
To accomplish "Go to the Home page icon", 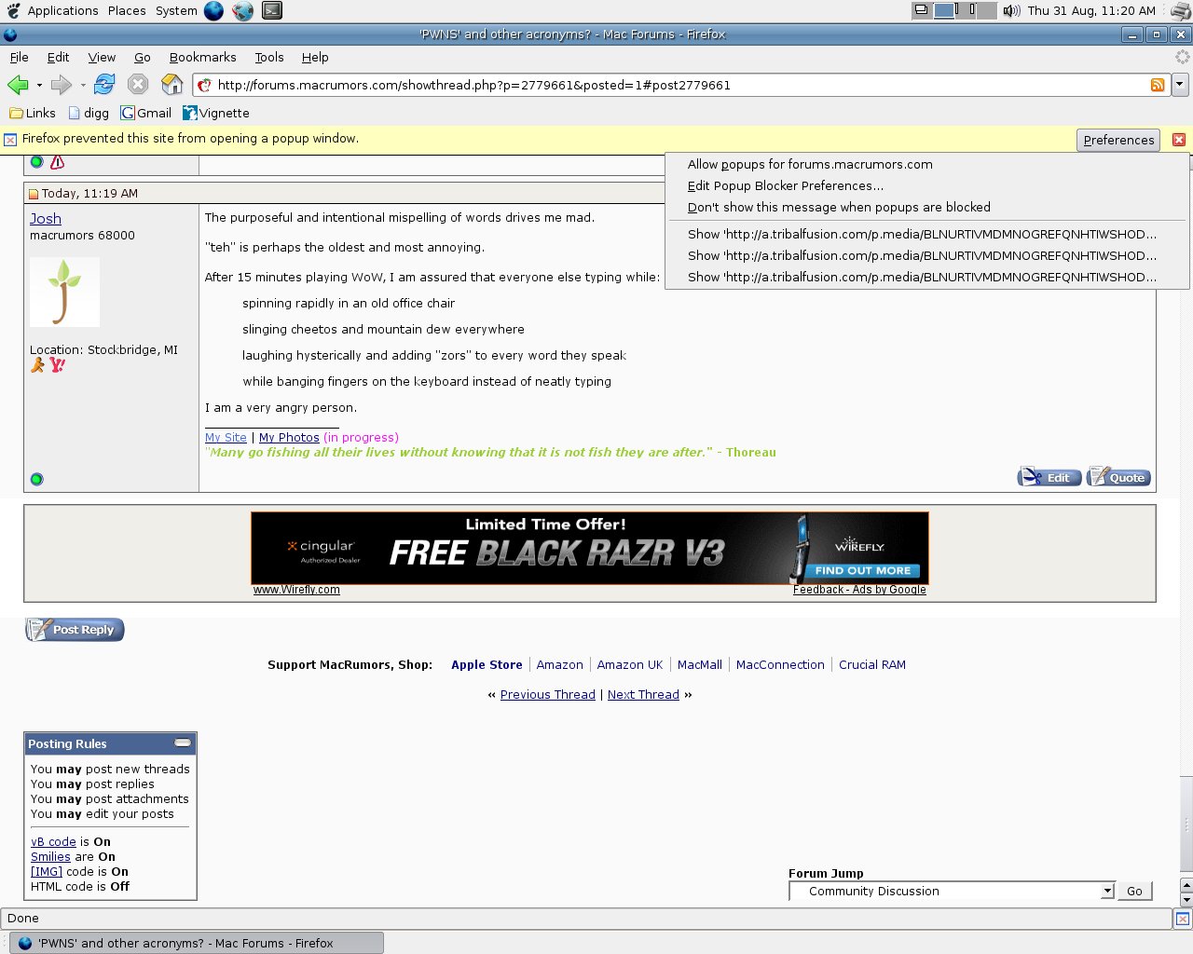I will pos(172,85).
